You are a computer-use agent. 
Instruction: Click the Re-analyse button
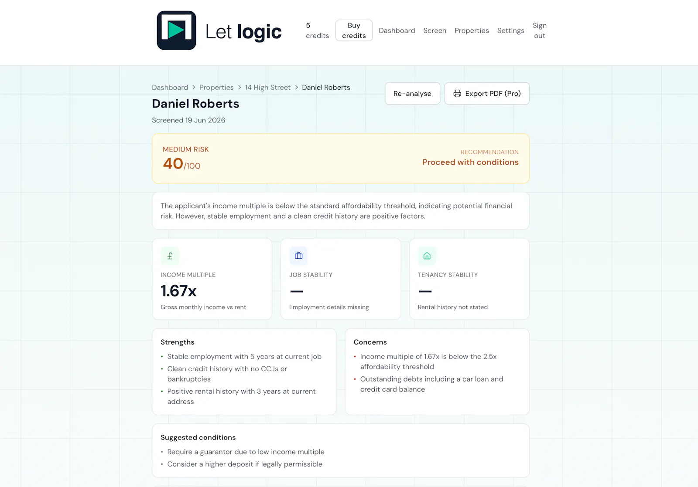(412, 94)
